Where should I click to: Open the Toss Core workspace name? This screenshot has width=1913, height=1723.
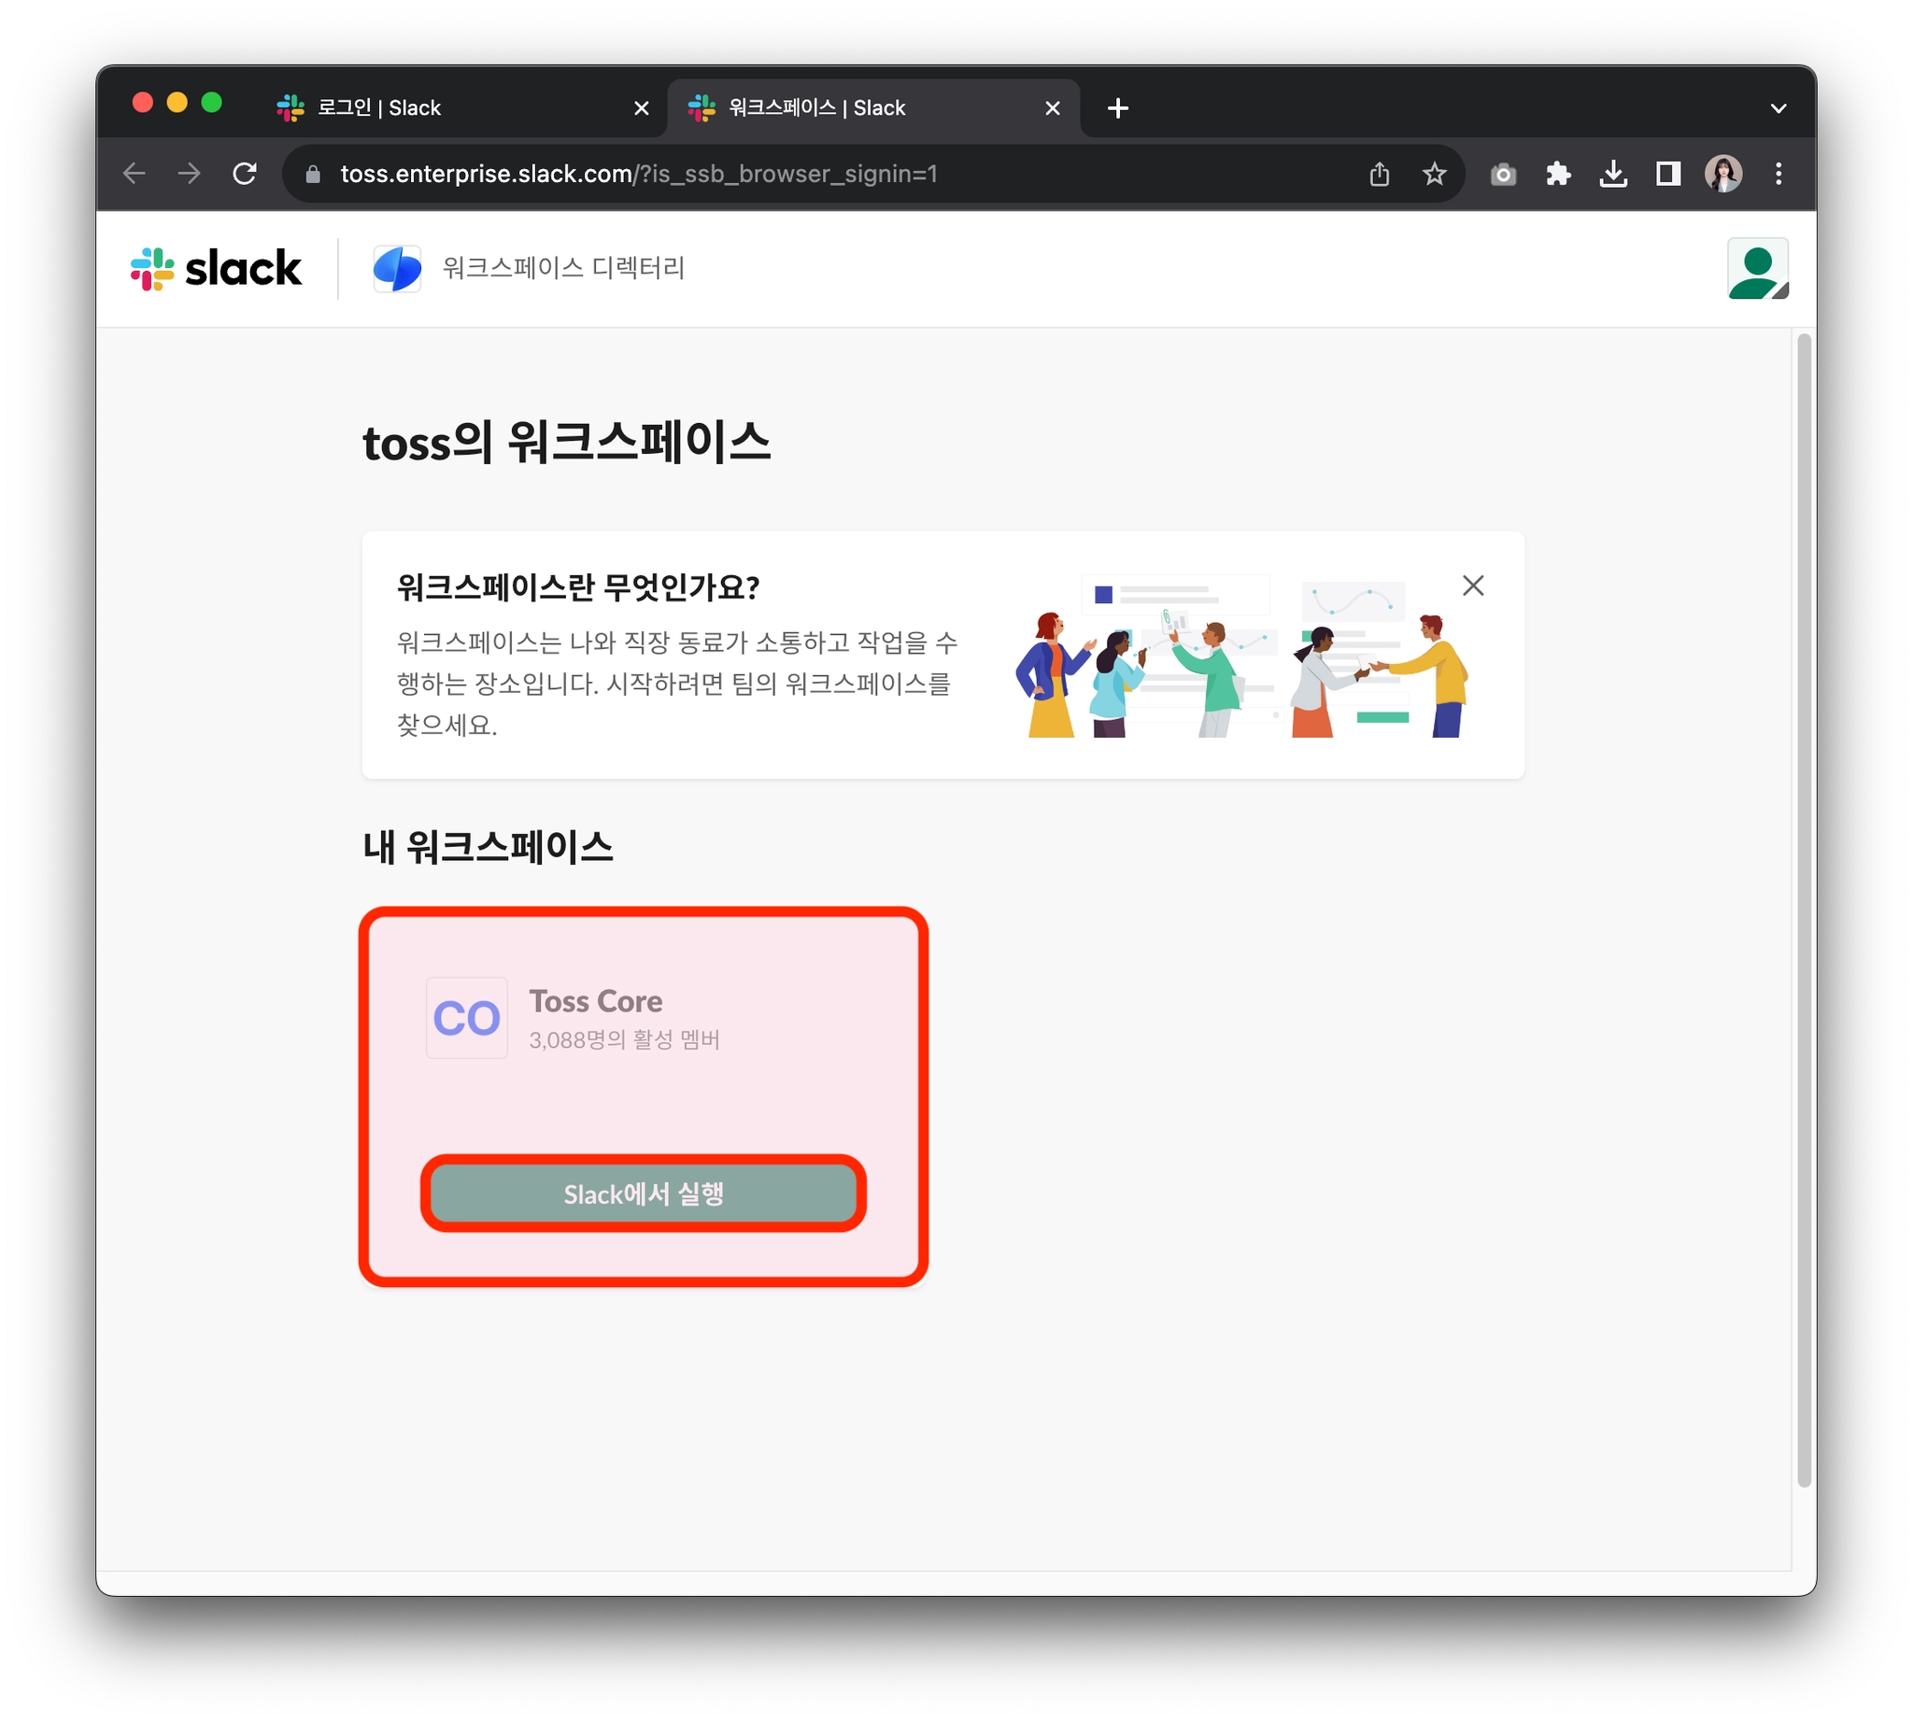pos(596,1001)
